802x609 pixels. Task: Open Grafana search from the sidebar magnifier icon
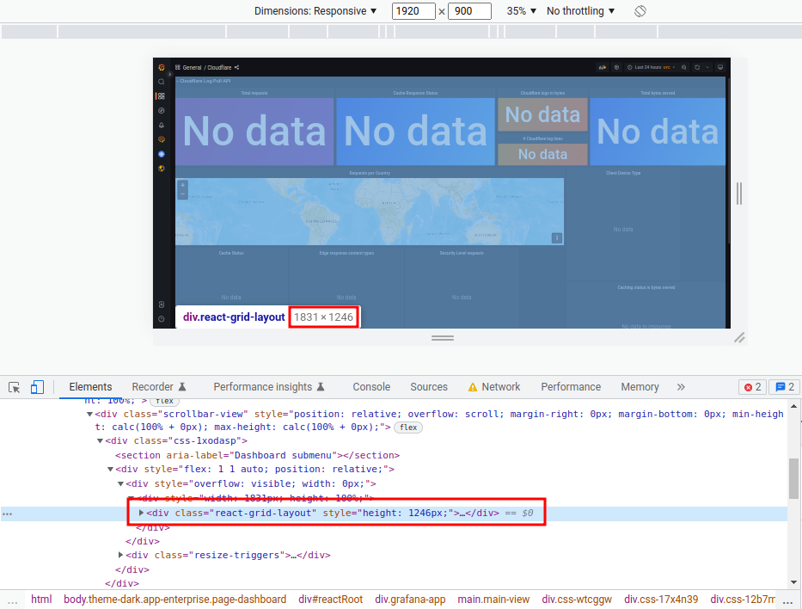(161, 82)
